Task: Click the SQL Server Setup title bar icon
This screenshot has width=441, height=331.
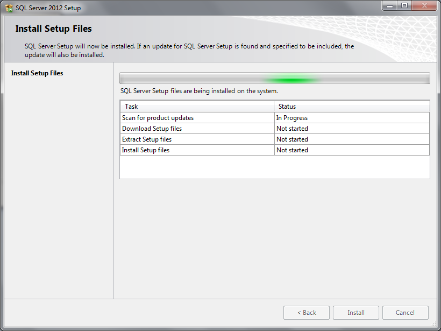Action: click(x=9, y=8)
